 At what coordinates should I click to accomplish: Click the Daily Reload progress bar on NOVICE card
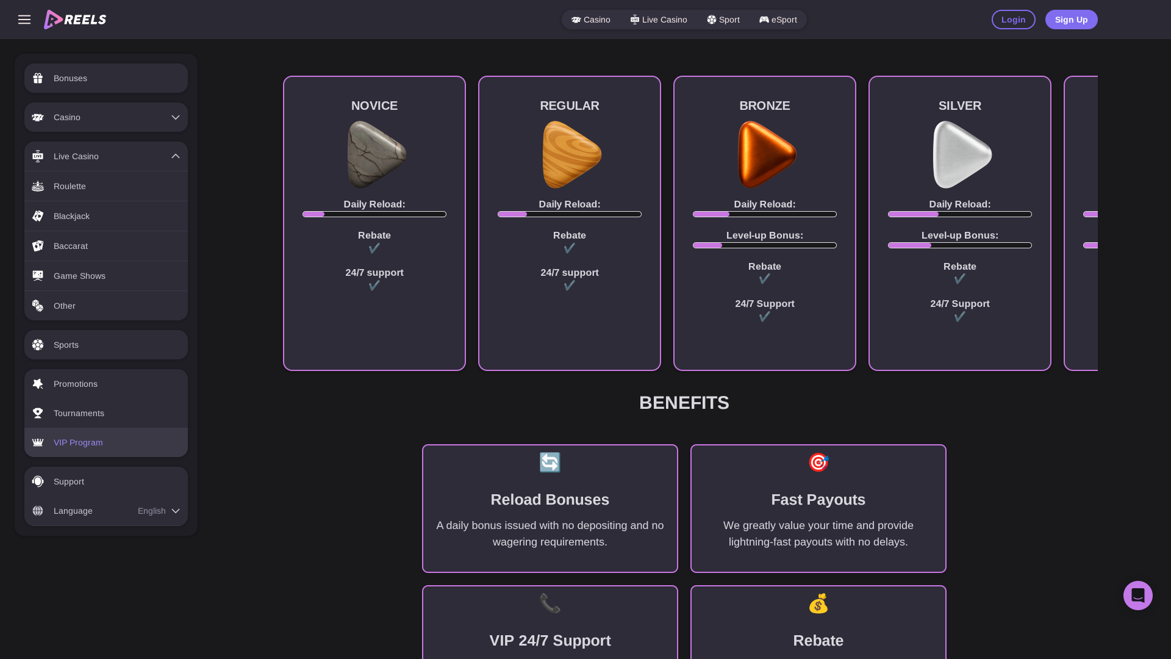[374, 214]
